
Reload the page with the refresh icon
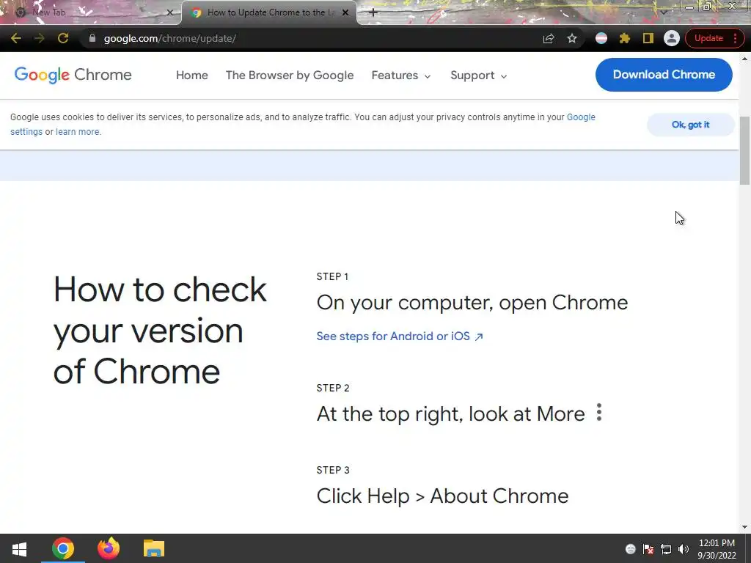(63, 38)
